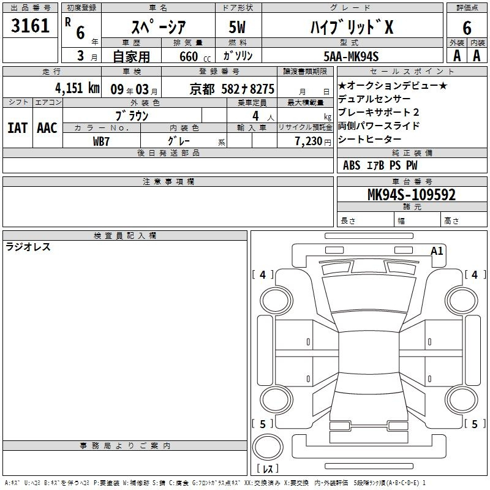
Task: Click the セールスポイント header
Action: 412,71
